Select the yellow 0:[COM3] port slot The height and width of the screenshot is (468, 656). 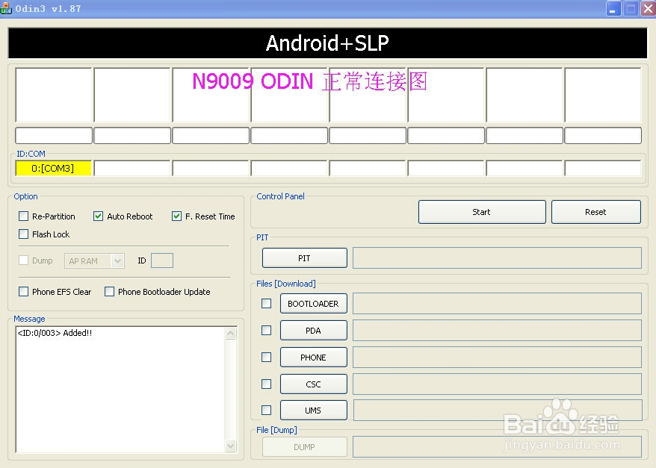pyautogui.click(x=54, y=169)
